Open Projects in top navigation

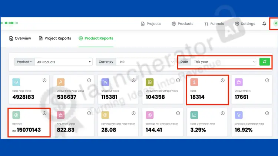[x=150, y=24]
